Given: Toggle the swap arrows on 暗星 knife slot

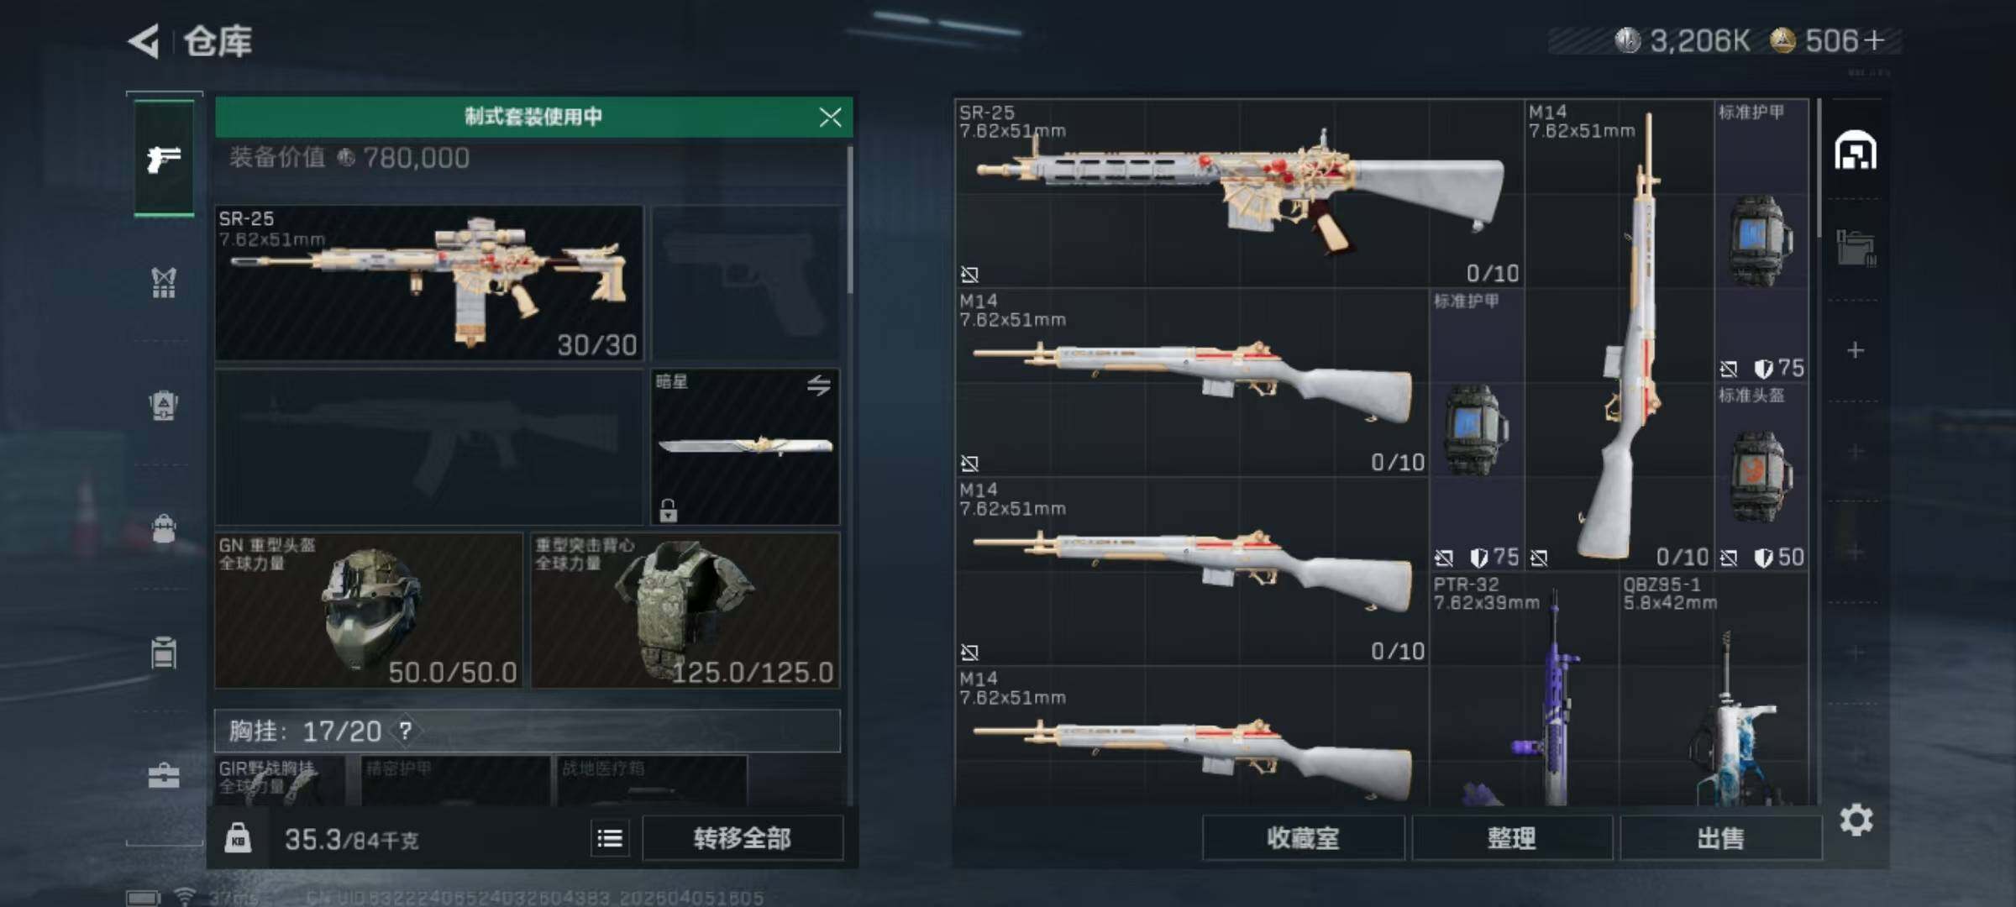Looking at the screenshot, I should click(x=819, y=385).
